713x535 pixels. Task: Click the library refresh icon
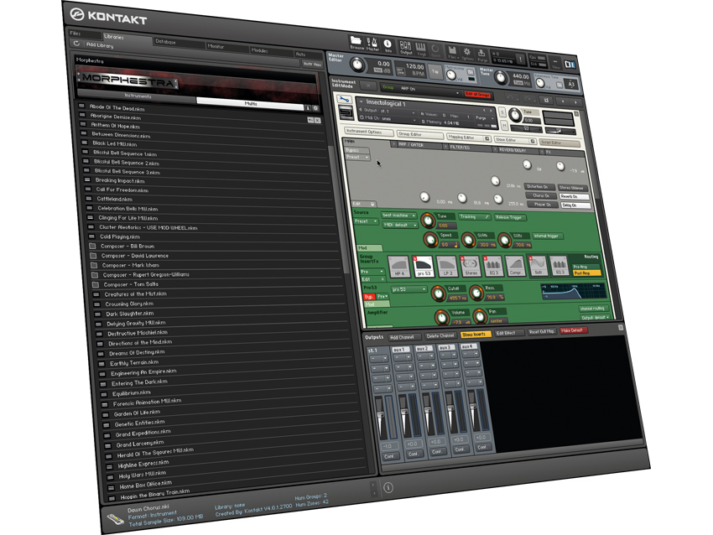(x=77, y=43)
